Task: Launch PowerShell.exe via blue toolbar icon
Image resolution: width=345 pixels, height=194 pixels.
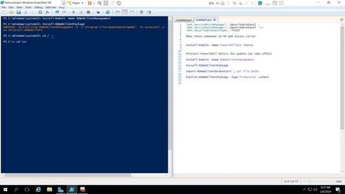Action: click(108, 12)
